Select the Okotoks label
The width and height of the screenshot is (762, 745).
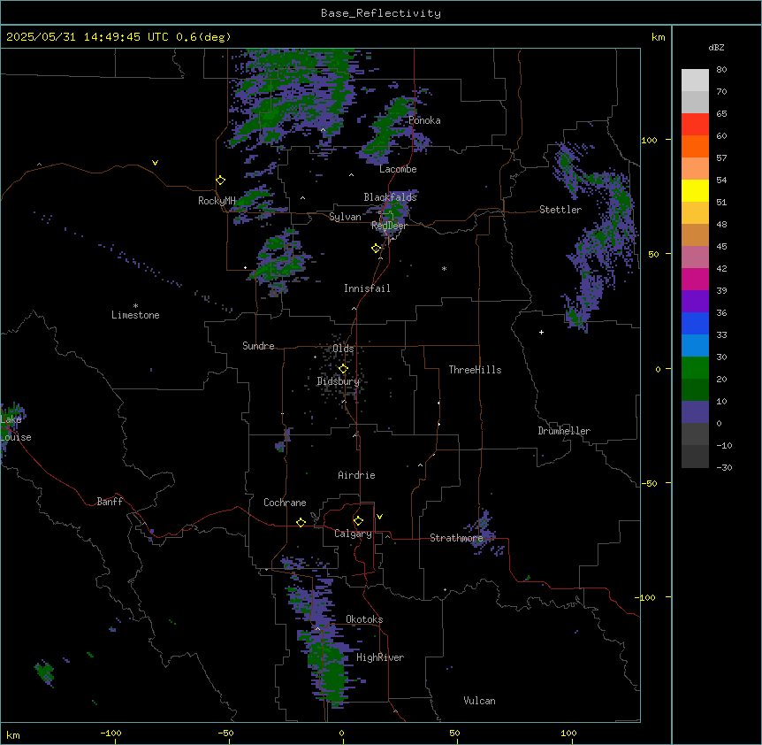[364, 619]
